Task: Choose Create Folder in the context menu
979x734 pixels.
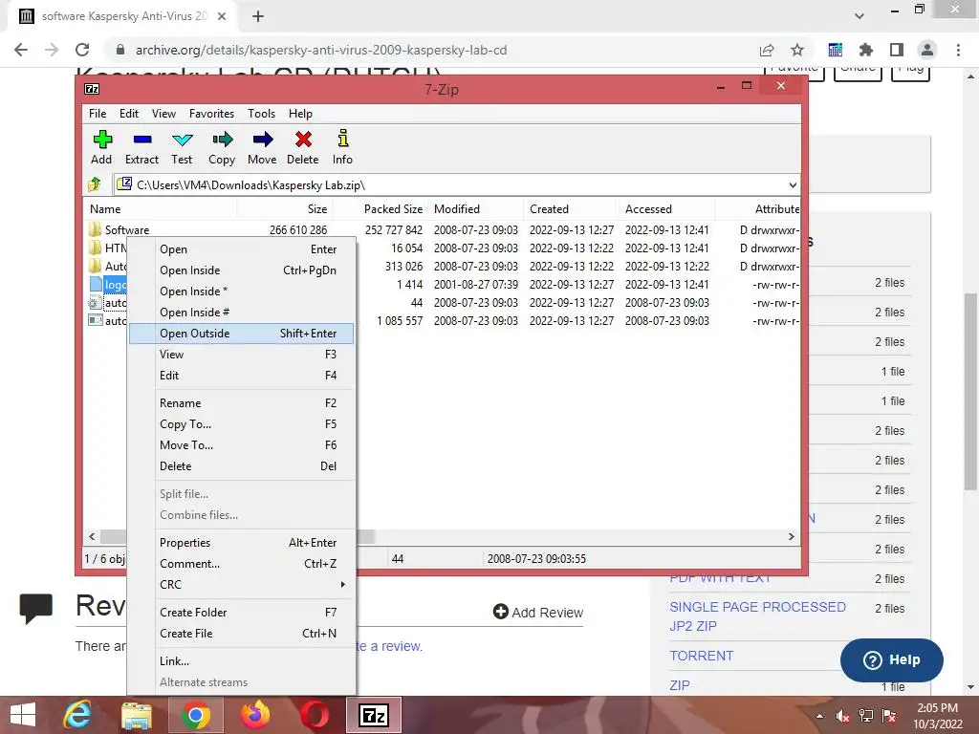Action: 242,613
